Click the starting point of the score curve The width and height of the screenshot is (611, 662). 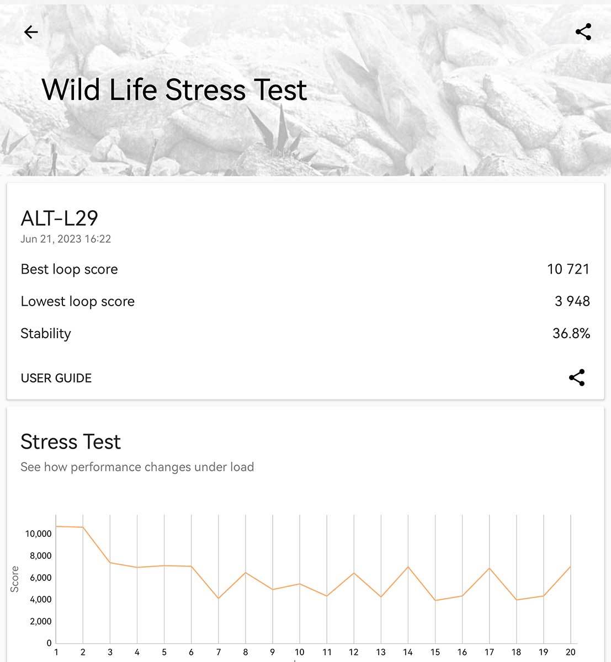tap(56, 525)
